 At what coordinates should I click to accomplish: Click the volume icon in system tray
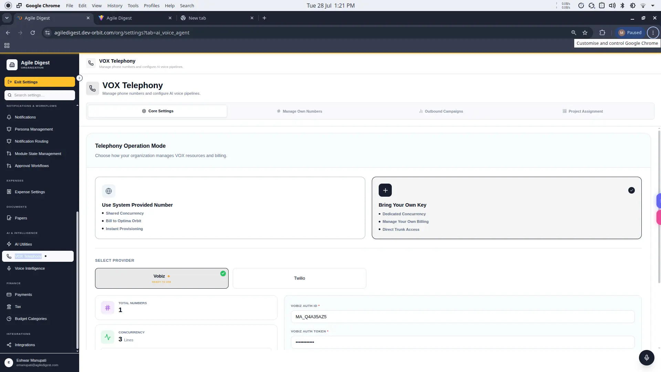pyautogui.click(x=612, y=6)
